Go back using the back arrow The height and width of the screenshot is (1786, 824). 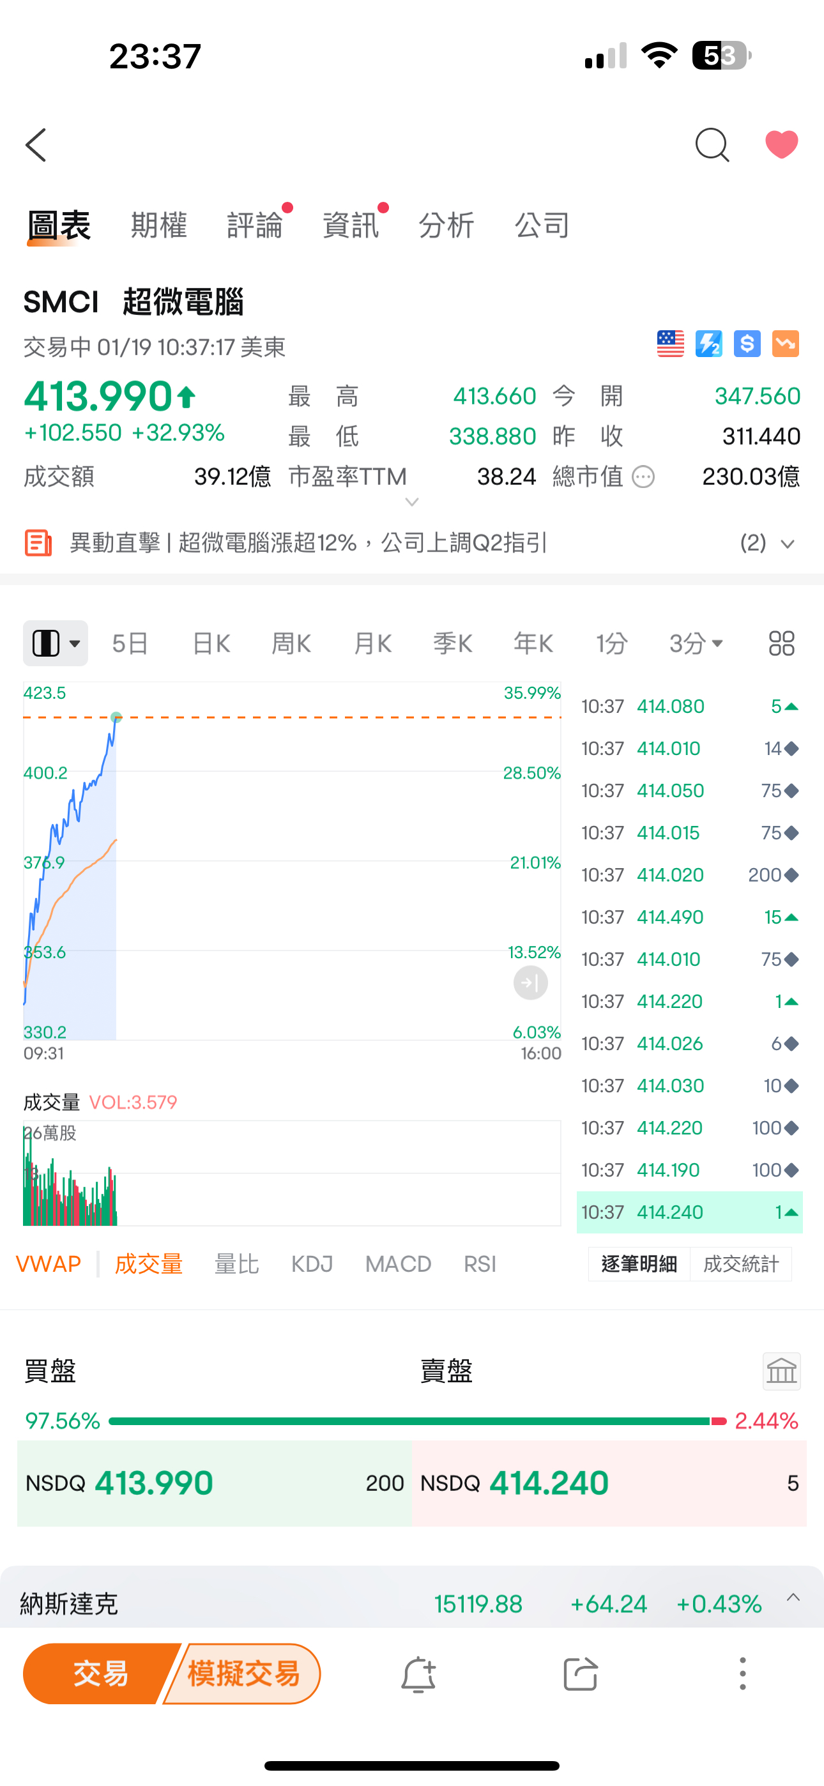pyautogui.click(x=36, y=145)
